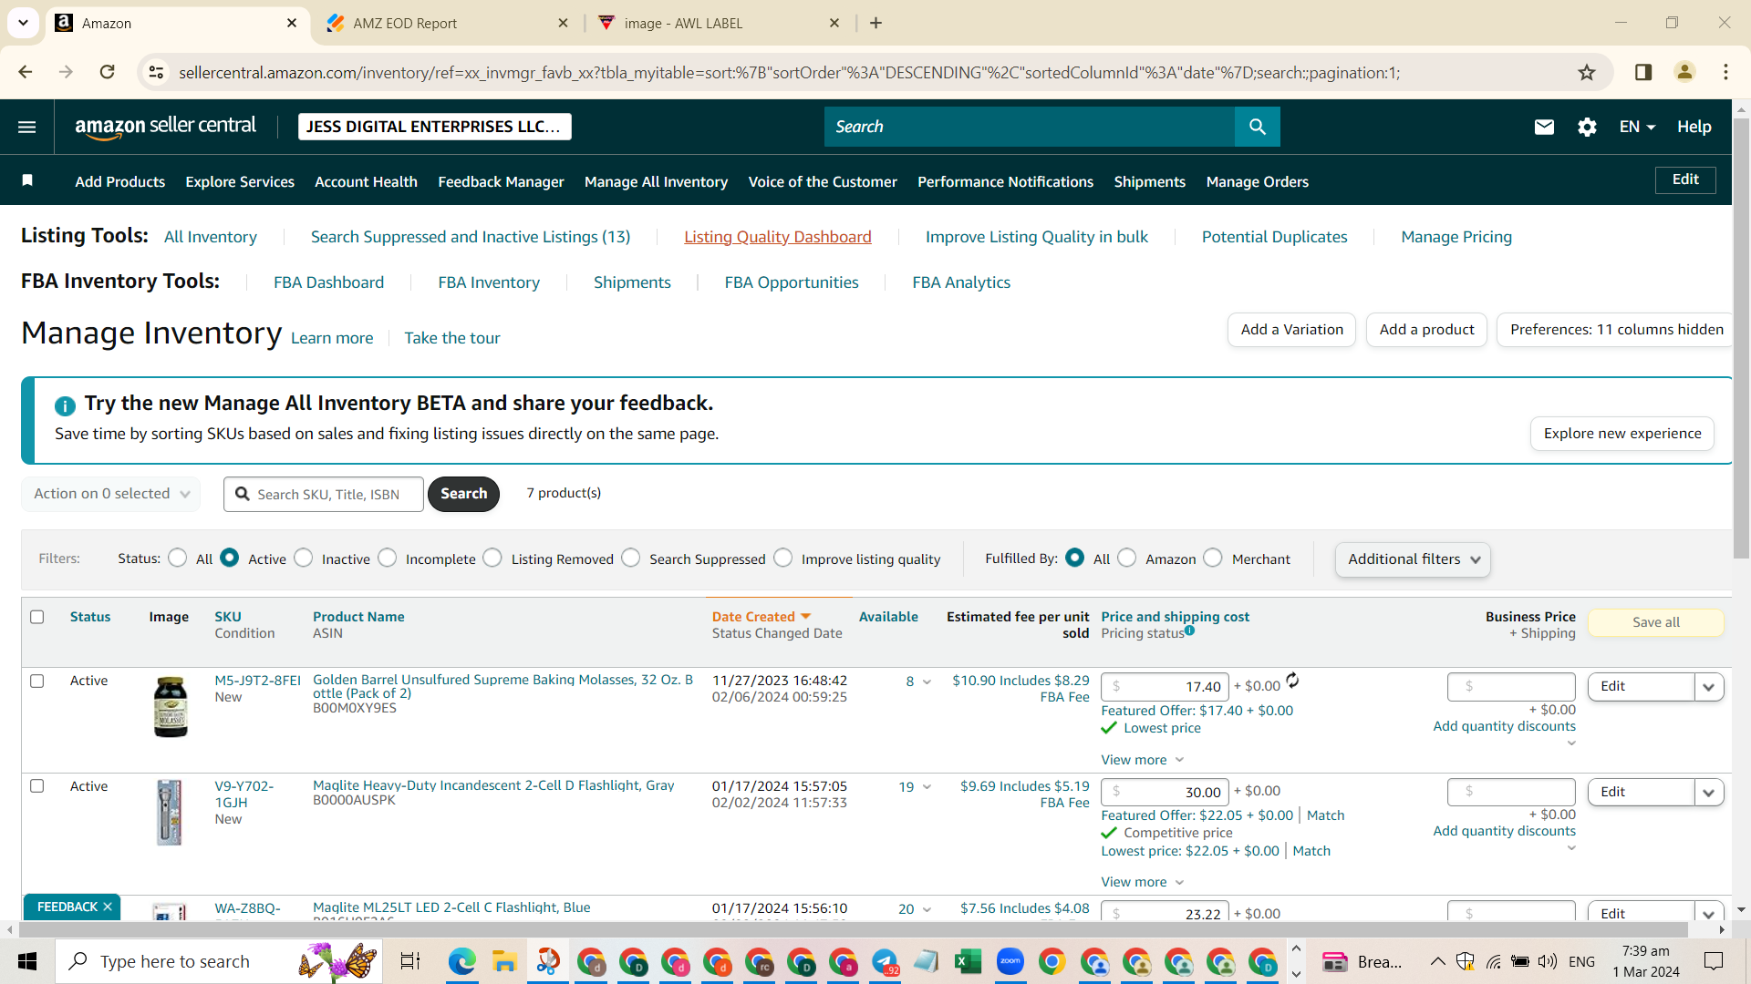Viewport: 1751px width, 984px height.
Task: Check the box for Golden Barrel Molasses row
Action: pos(37,681)
